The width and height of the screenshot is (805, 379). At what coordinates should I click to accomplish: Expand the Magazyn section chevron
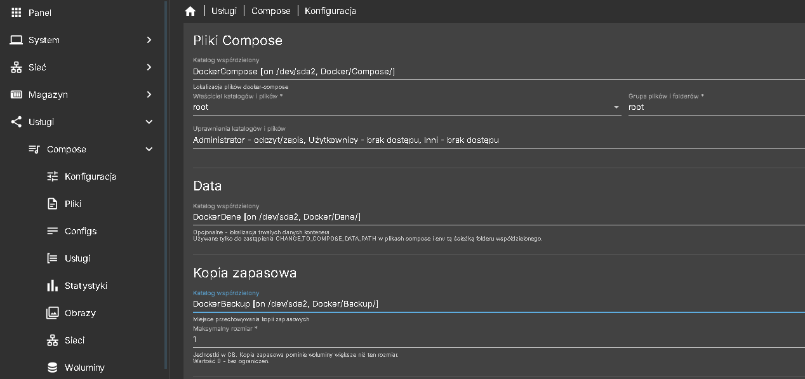click(x=149, y=95)
